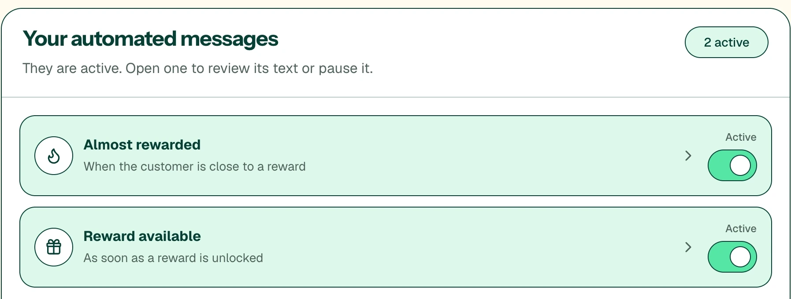Click the "Your automated messages" heading
Screen dimensions: 791x299
[x=150, y=39]
